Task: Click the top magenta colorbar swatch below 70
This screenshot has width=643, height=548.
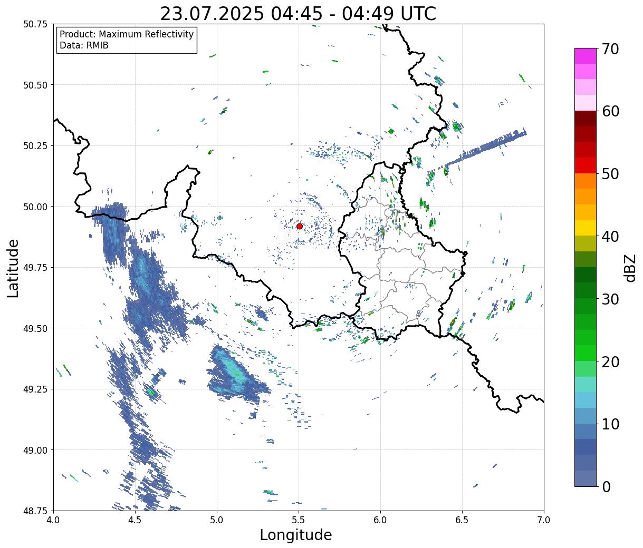Action: (x=586, y=56)
